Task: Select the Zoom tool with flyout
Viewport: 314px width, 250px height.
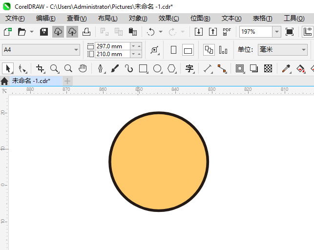Action: [55, 68]
